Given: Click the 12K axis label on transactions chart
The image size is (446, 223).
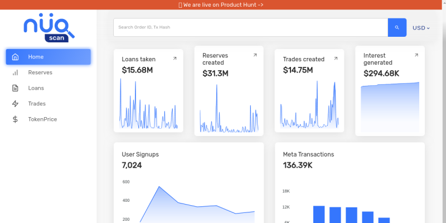Looking at the screenshot, I should click(x=286, y=207).
